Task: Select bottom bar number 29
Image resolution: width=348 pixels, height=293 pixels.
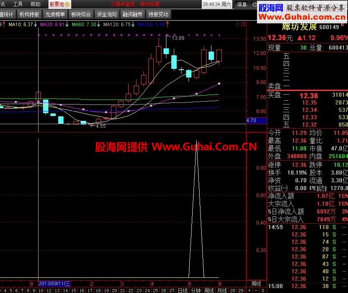Action: [241, 291]
